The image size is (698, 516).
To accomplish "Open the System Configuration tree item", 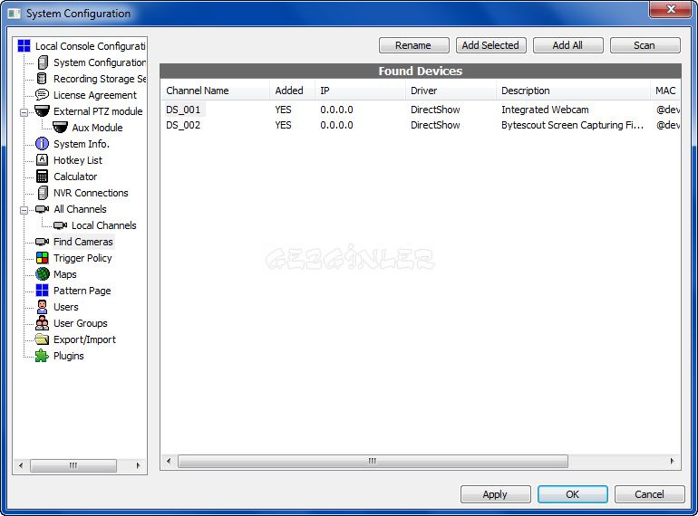I will point(100,62).
